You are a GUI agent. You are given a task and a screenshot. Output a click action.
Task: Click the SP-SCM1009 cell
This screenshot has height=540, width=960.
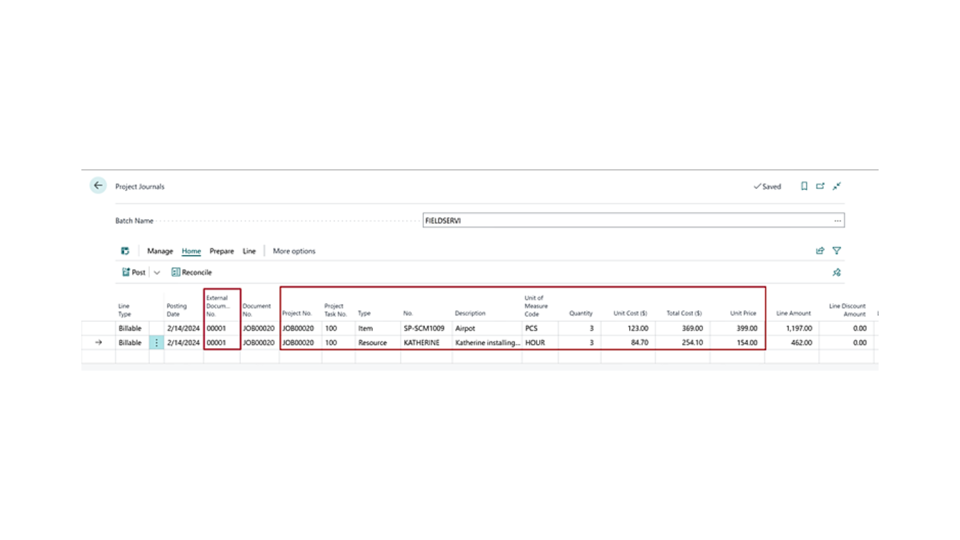[x=426, y=328]
